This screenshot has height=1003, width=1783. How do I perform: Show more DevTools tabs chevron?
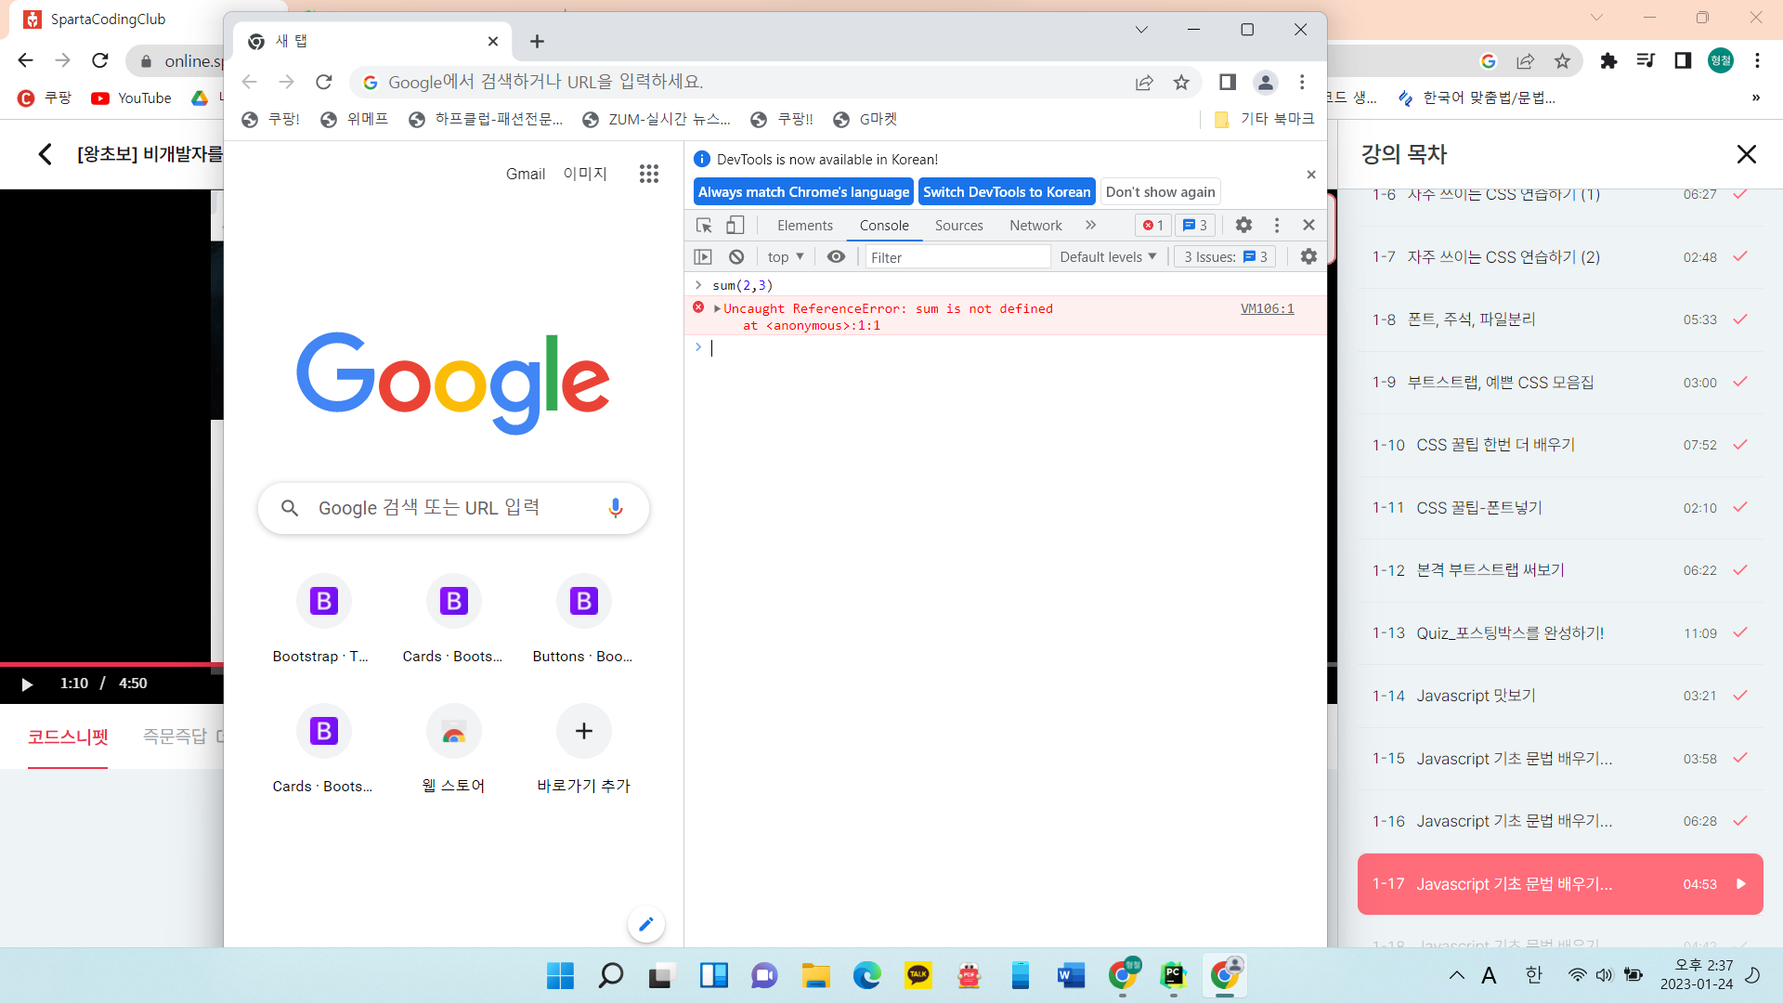[x=1090, y=226]
